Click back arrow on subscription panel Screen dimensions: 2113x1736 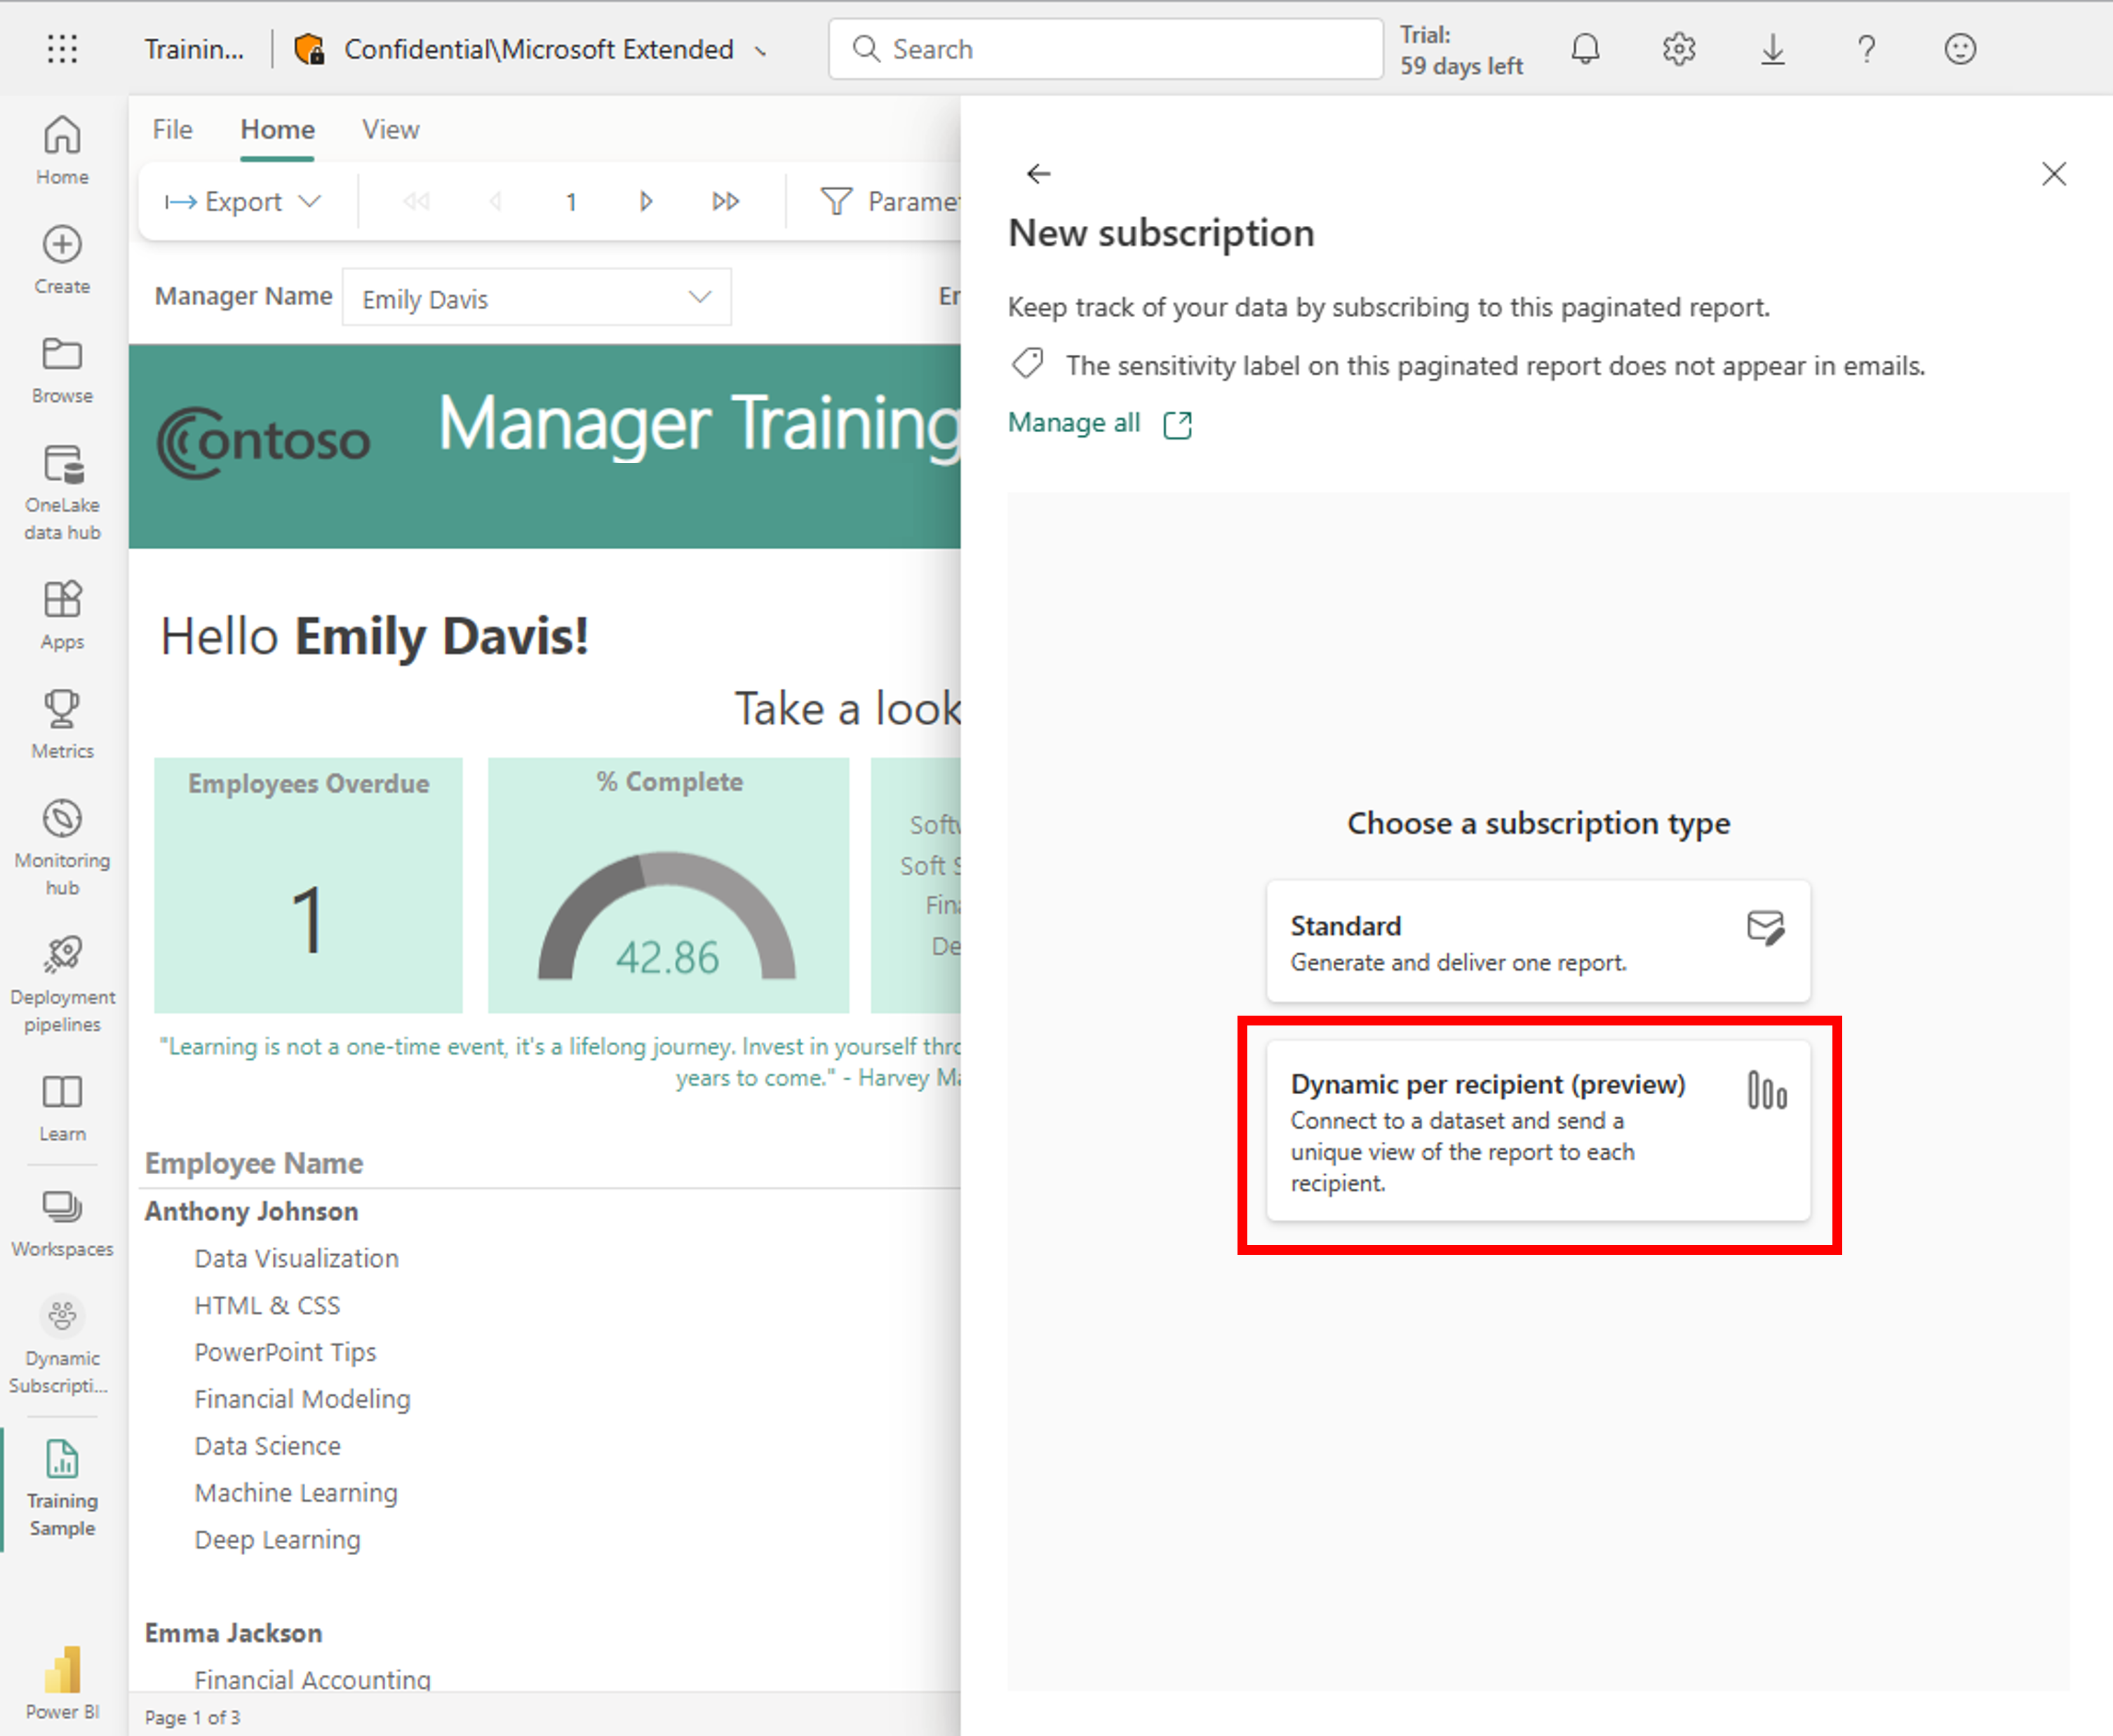click(1037, 172)
